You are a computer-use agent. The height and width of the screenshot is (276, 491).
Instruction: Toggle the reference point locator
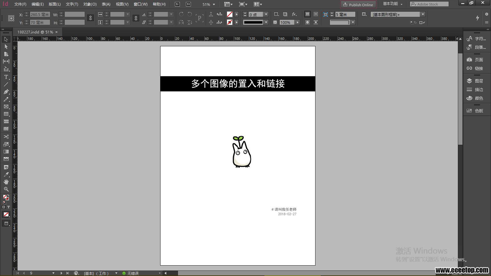click(x=11, y=18)
